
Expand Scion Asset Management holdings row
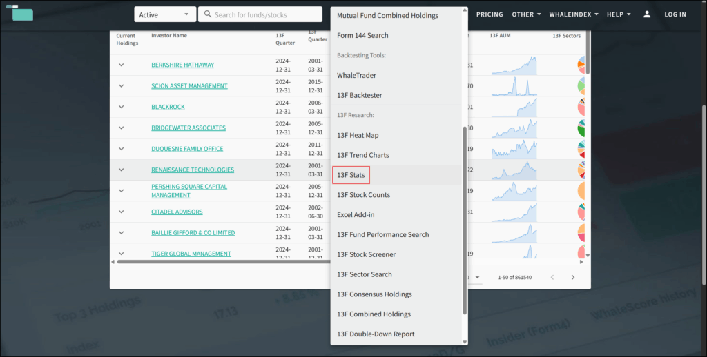tap(122, 86)
